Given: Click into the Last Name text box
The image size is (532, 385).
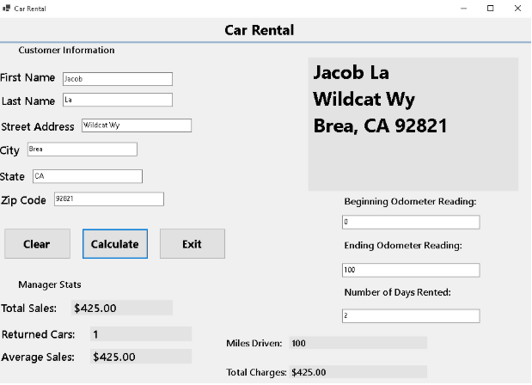Looking at the screenshot, I should point(117,100).
